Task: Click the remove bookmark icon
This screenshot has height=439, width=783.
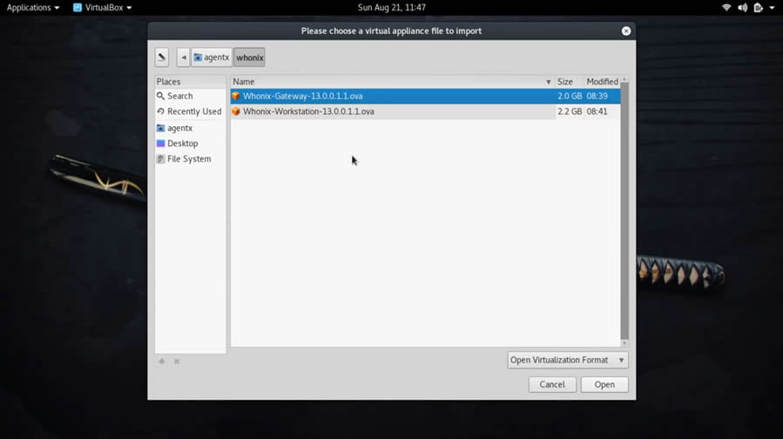Action: point(177,362)
